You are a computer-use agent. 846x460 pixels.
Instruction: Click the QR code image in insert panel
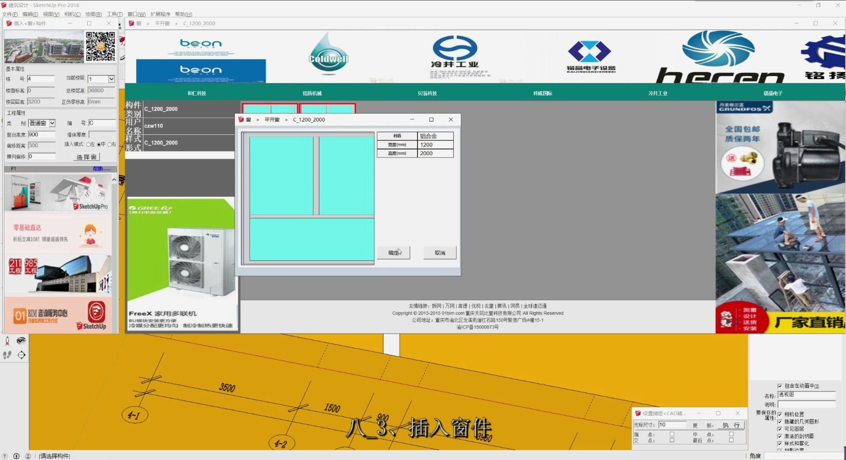click(x=100, y=46)
